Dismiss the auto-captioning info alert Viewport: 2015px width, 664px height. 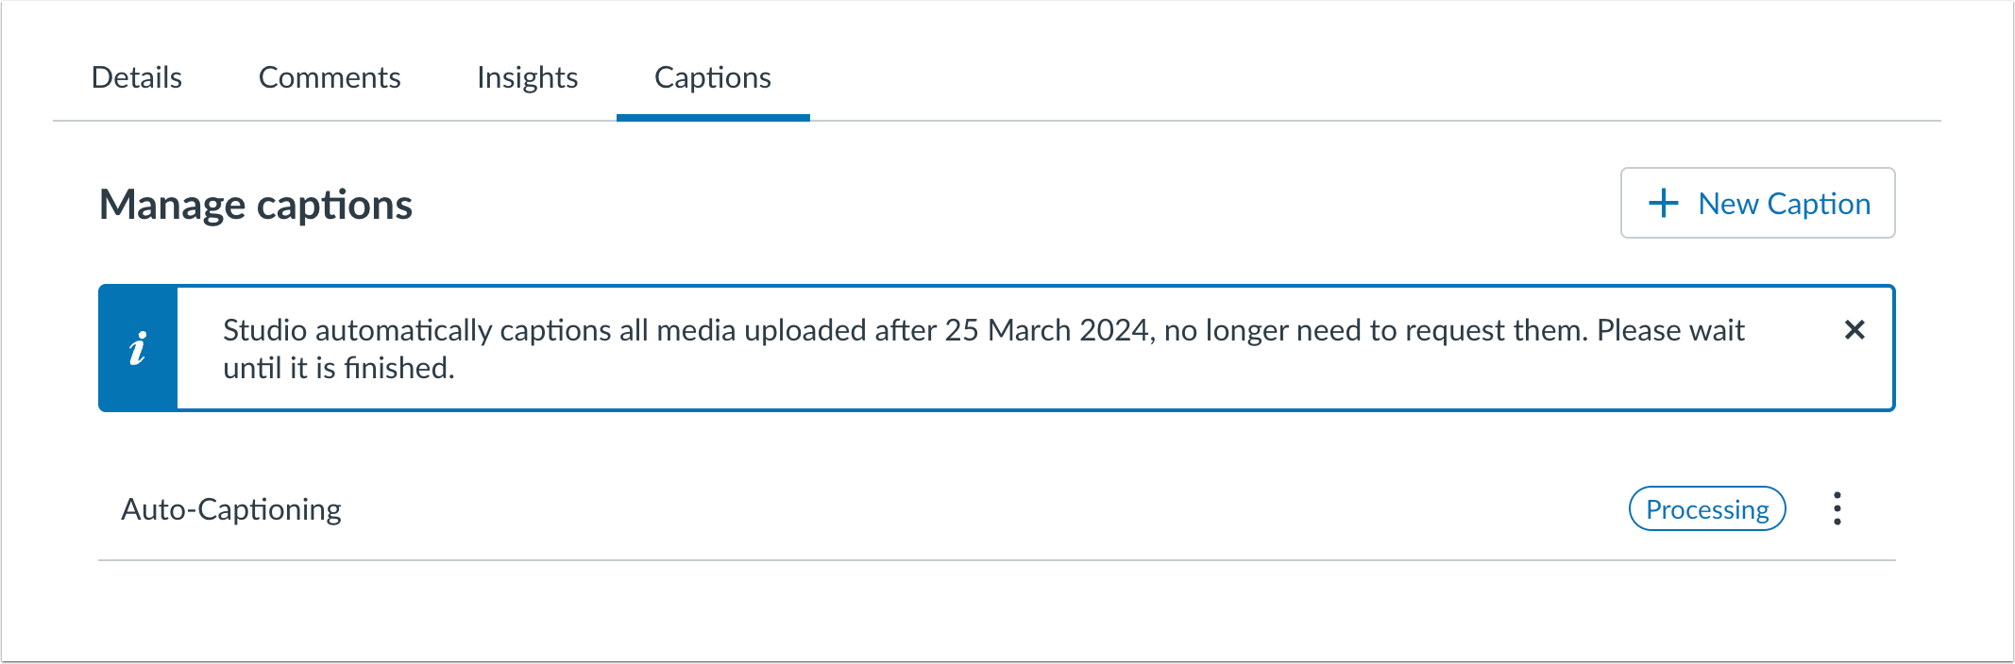click(1854, 330)
